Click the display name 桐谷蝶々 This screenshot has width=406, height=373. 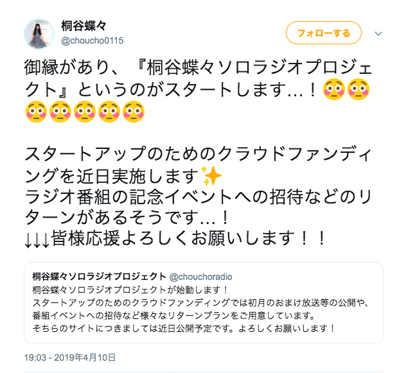pyautogui.click(x=84, y=26)
